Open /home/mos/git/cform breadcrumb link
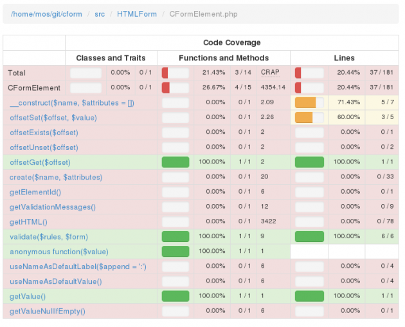This screenshot has height=327, width=405. click(x=46, y=14)
